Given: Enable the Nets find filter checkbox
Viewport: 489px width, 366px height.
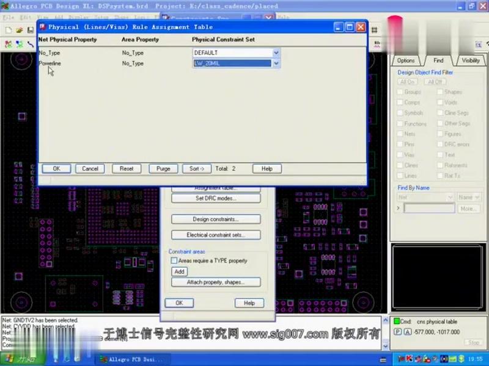Looking at the screenshot, I should pyautogui.click(x=401, y=134).
